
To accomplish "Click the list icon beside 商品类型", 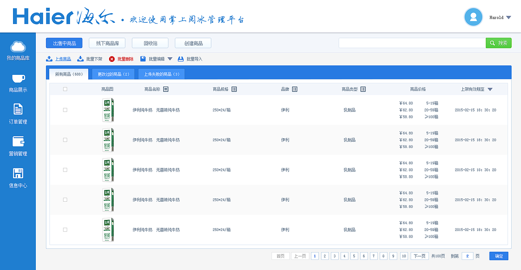I will pyautogui.click(x=363, y=89).
